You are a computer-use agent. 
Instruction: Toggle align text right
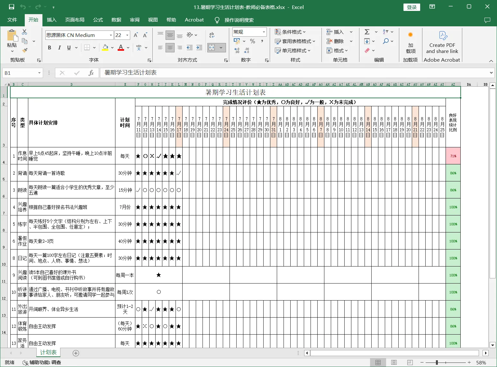(x=180, y=48)
